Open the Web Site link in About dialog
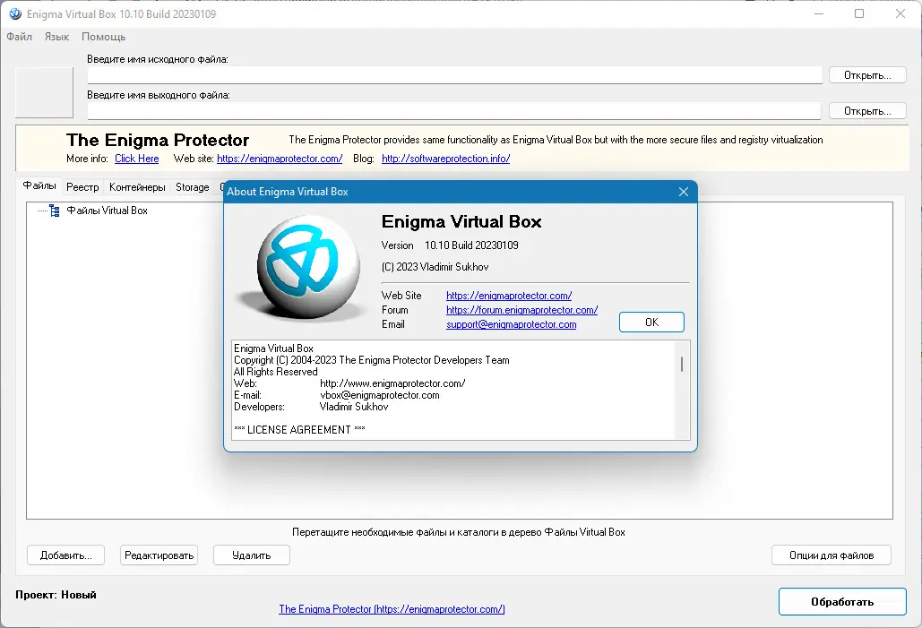 (x=509, y=295)
